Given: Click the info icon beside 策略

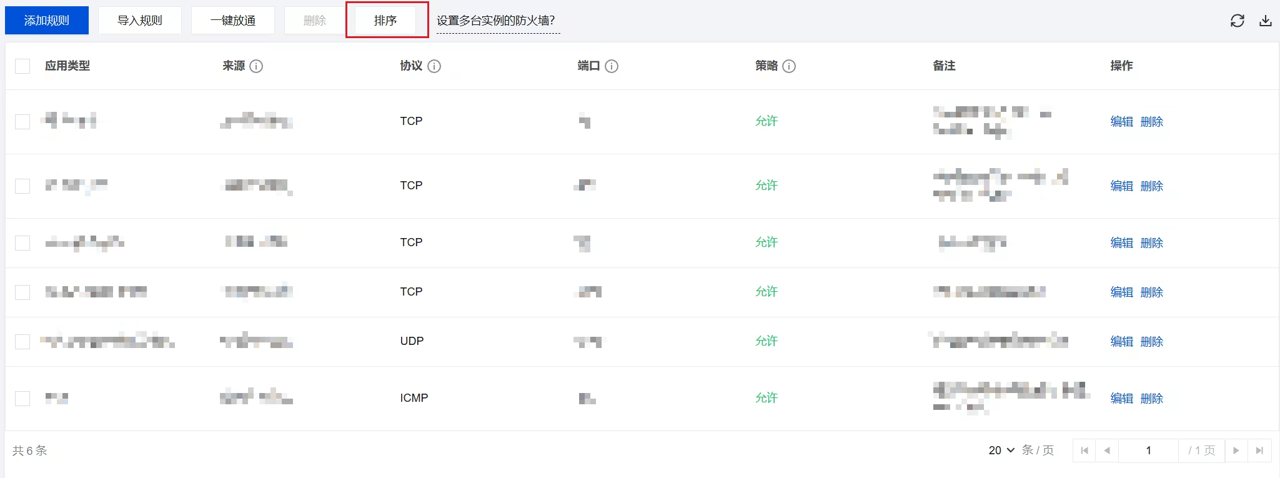Looking at the screenshot, I should 789,66.
